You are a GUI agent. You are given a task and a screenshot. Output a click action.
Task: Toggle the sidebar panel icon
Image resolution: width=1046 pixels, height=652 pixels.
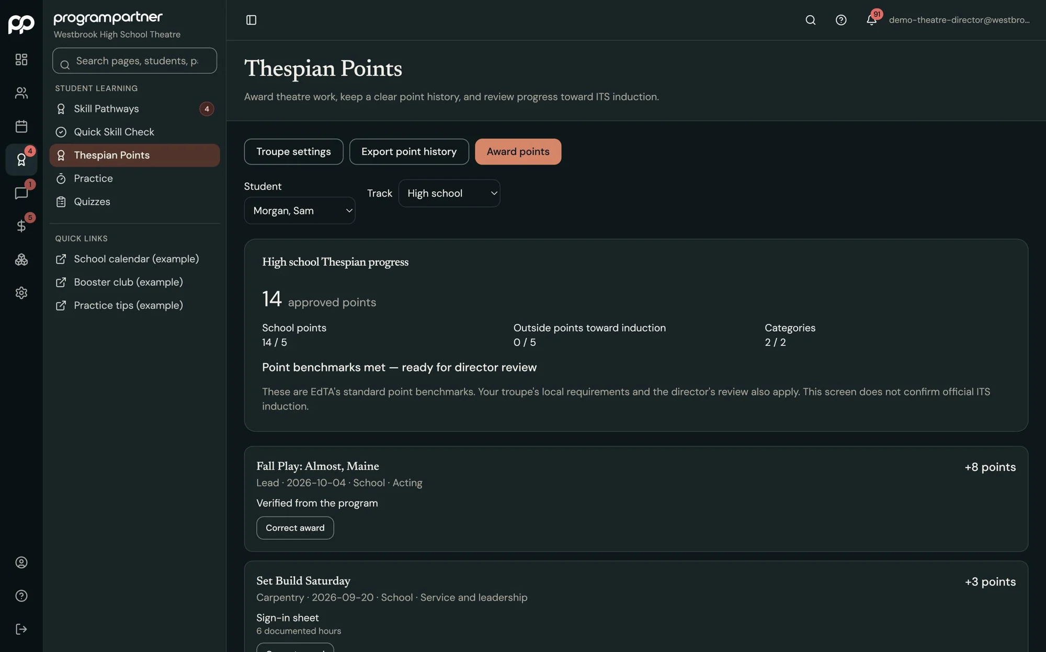(x=251, y=20)
